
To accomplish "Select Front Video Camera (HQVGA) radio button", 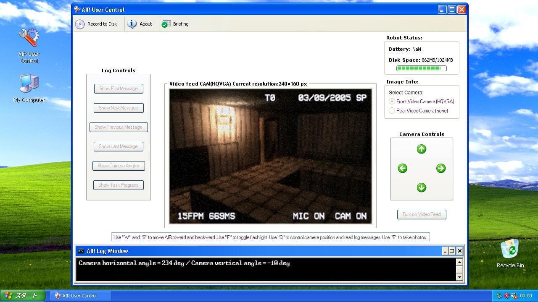I will (392, 102).
